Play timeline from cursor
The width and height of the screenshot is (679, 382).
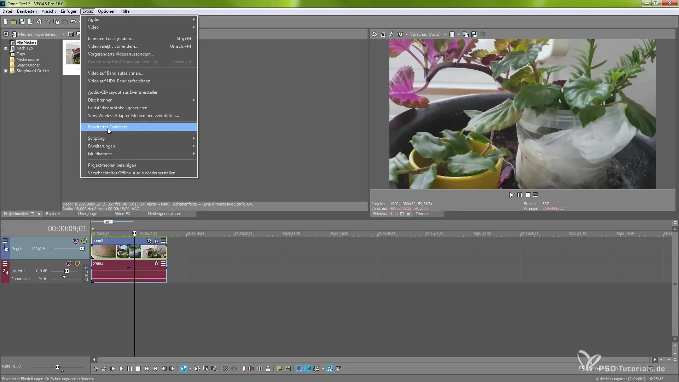pos(121,369)
